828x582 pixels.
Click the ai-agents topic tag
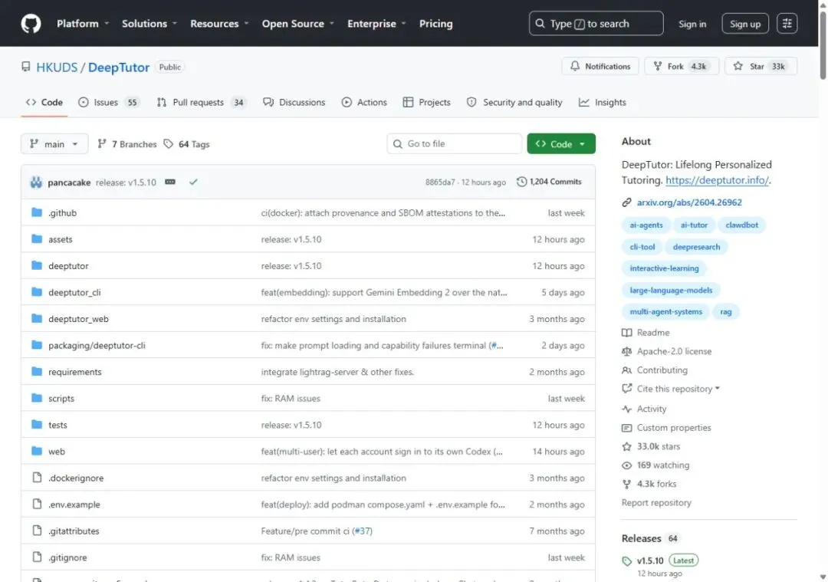(x=646, y=225)
